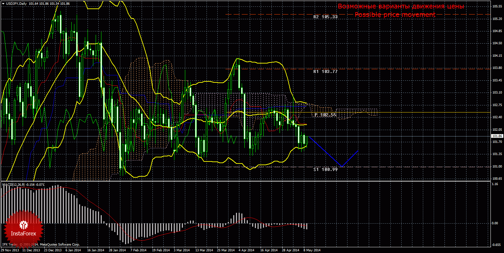Screen dimensions: 504x253
Task: Click the 1.16 value on MACD scale
Action: click(x=495, y=184)
